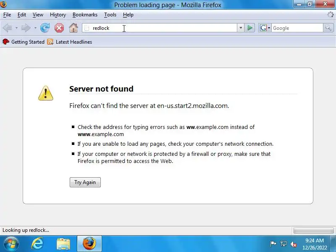Click the Firefox logo in title bar
The height and width of the screenshot is (252, 336).
click(x=3, y=4)
